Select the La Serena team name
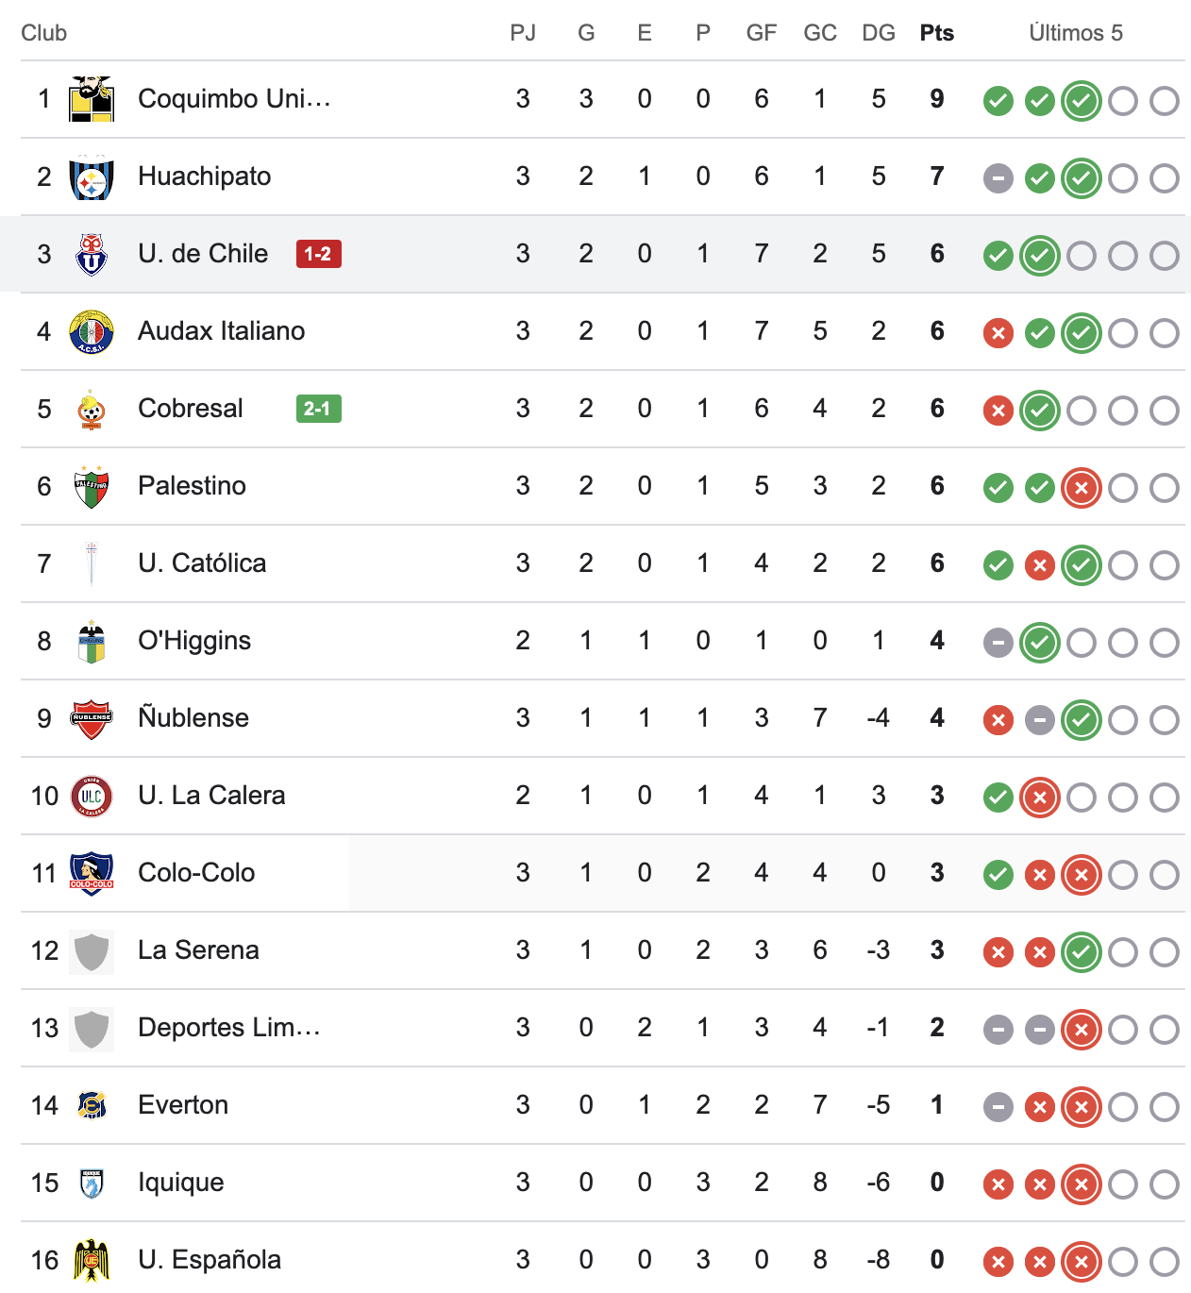Screen dimensions: 1191x1293 click(198, 950)
